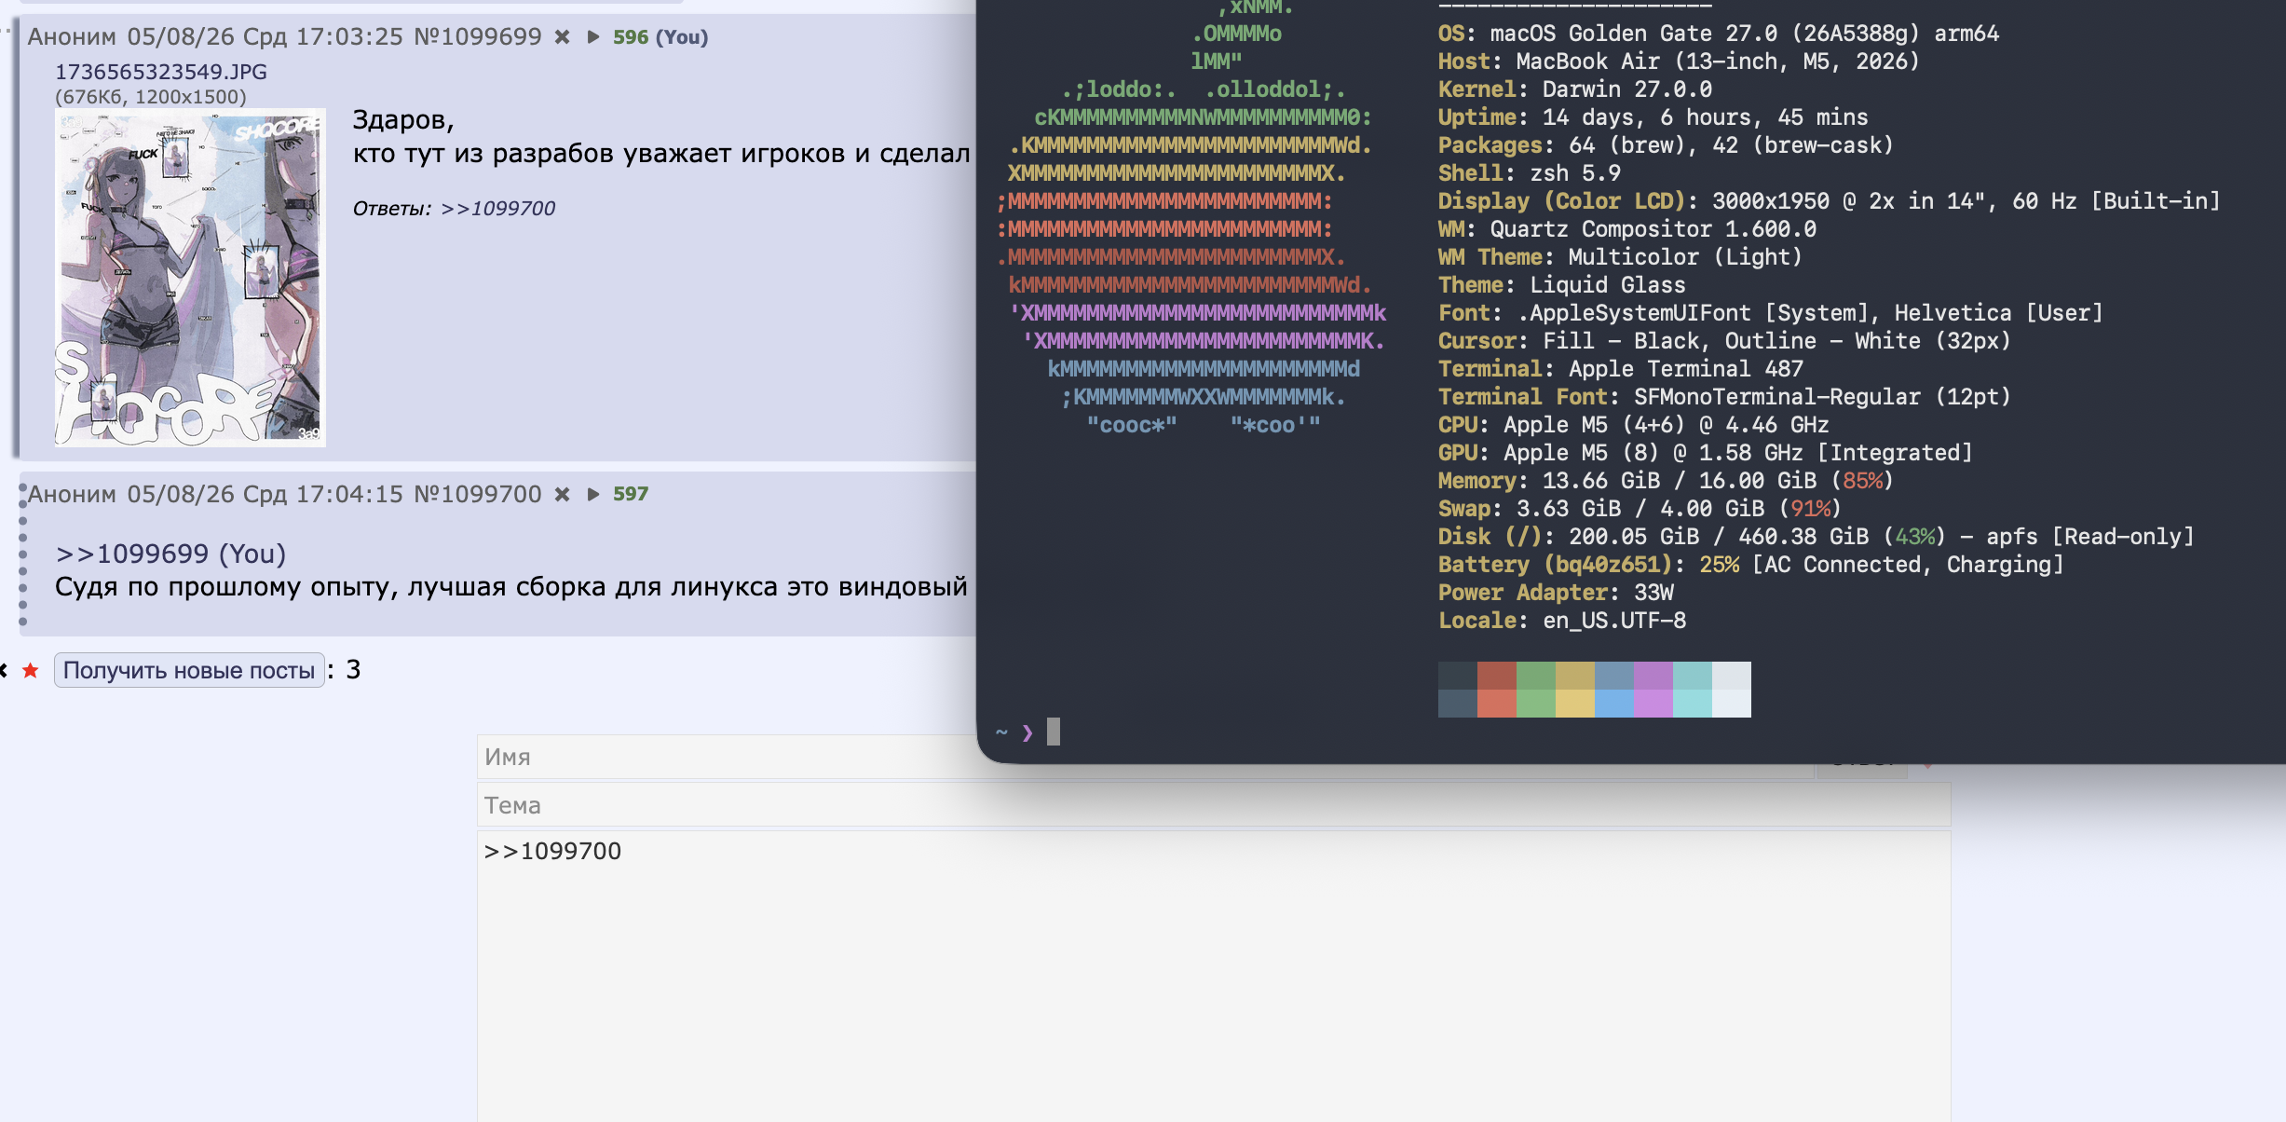
Task: Focus the Тема subject input field
Action: tap(1214, 805)
